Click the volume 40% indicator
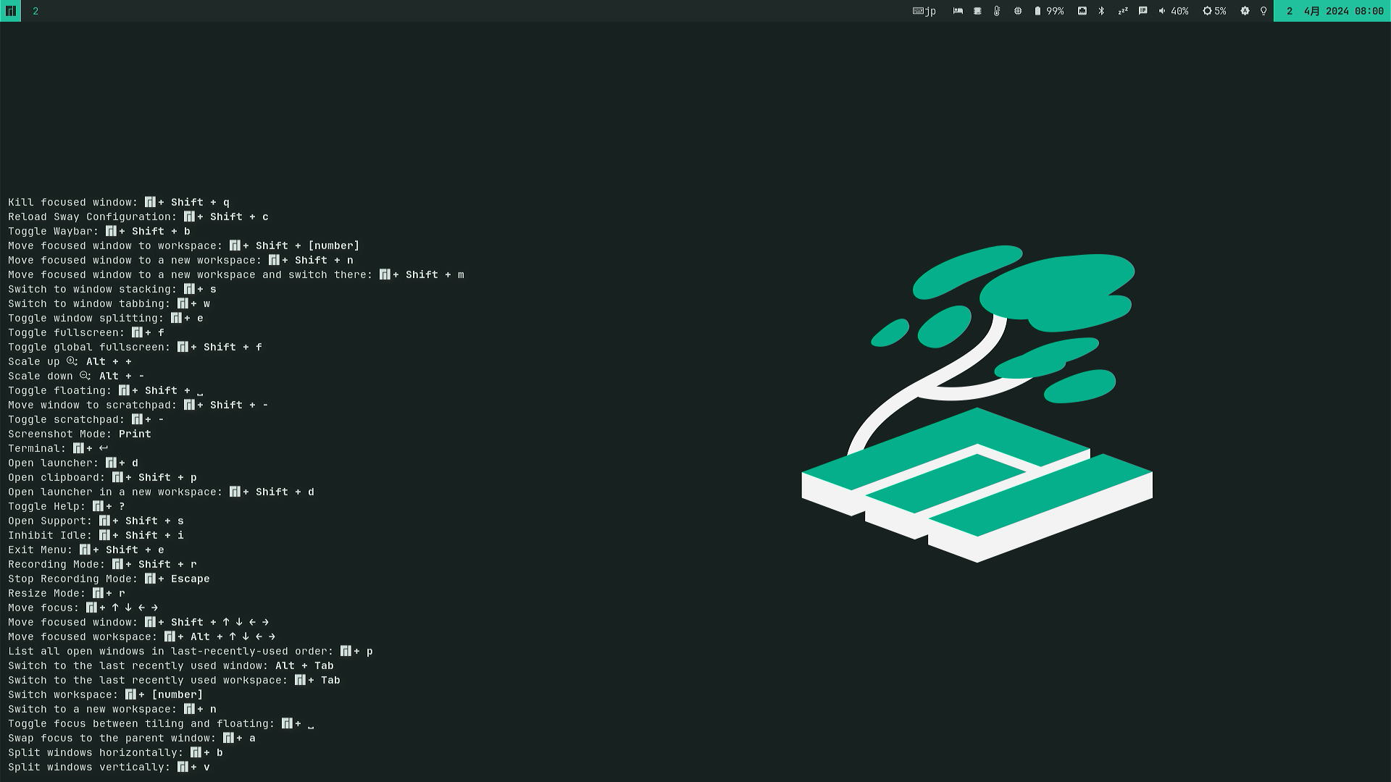This screenshot has height=782, width=1391. (1174, 11)
